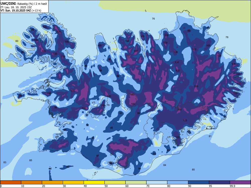Click the '81' humidity value on the map

(x=210, y=136)
